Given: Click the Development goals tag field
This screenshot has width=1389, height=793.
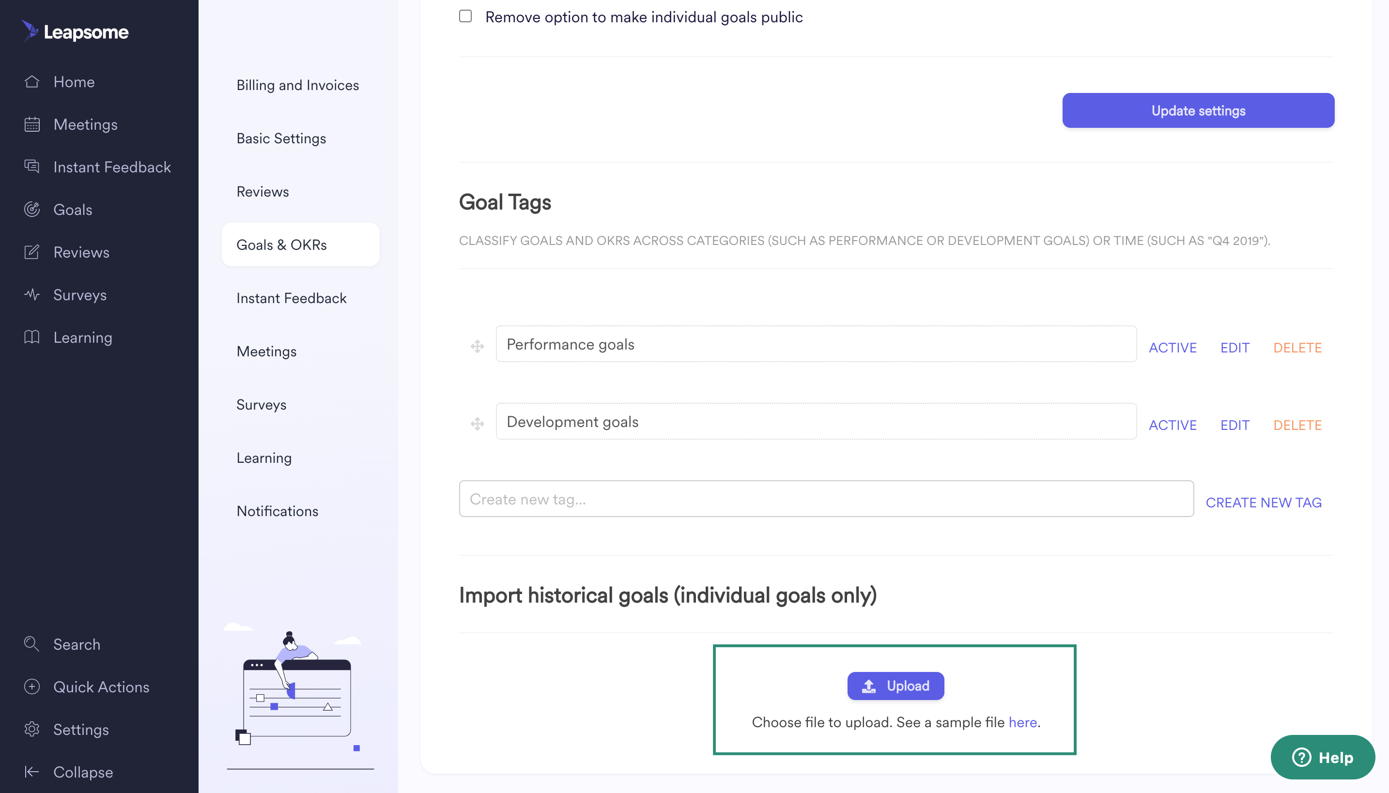Looking at the screenshot, I should pyautogui.click(x=816, y=422).
